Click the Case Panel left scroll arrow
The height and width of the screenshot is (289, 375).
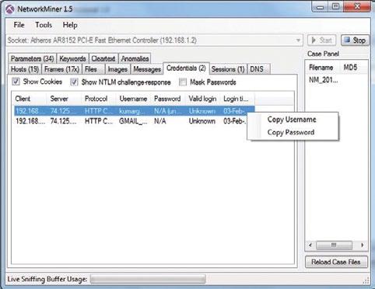click(x=310, y=245)
